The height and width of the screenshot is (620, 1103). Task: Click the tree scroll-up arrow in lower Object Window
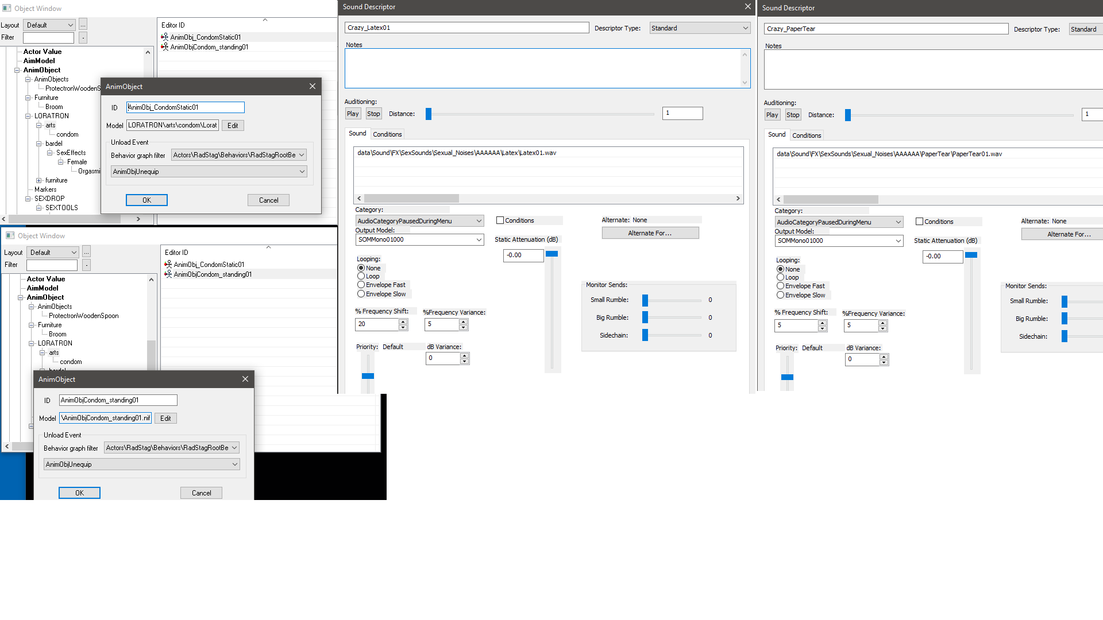click(151, 280)
